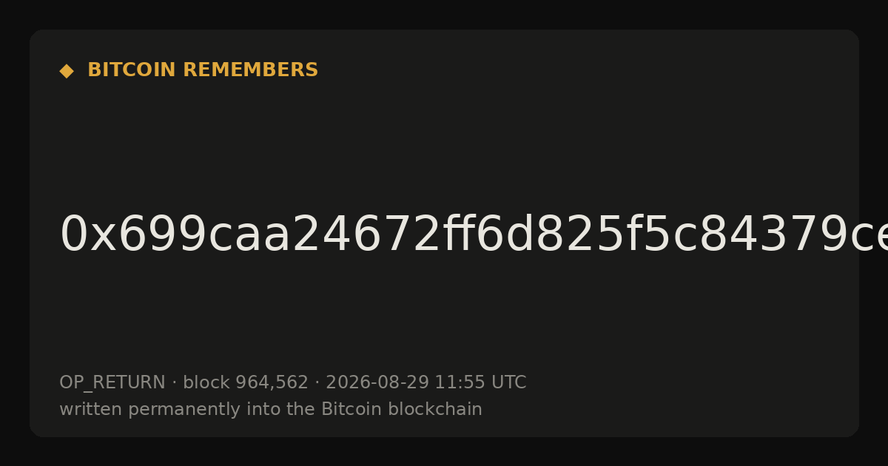The height and width of the screenshot is (466, 888).
Task: Select the word BITCOIN in the header
Action: pyautogui.click(x=132, y=70)
